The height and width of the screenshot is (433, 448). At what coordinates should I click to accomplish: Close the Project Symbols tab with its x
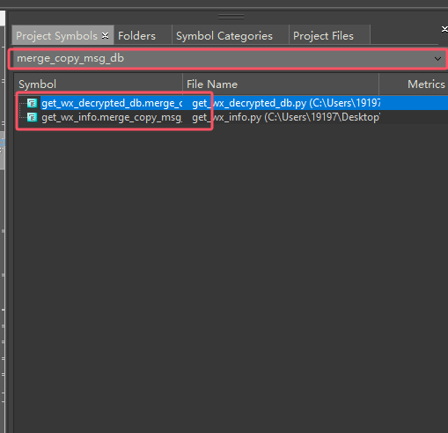click(x=105, y=36)
